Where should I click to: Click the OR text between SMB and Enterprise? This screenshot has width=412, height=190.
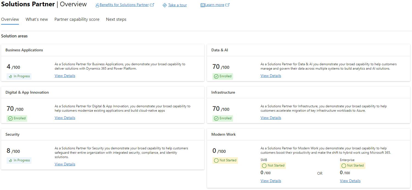pyautogui.click(x=320, y=174)
